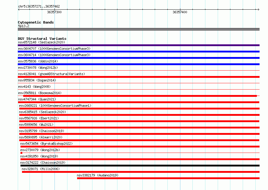Click the 36357300 ruler position label
This screenshot has height=190, width=268.
coord(54,12)
